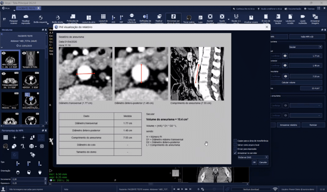Screen dimensions: 327x192
Task: Select the Lupa magnifier tool
Action: tap(200, 19)
